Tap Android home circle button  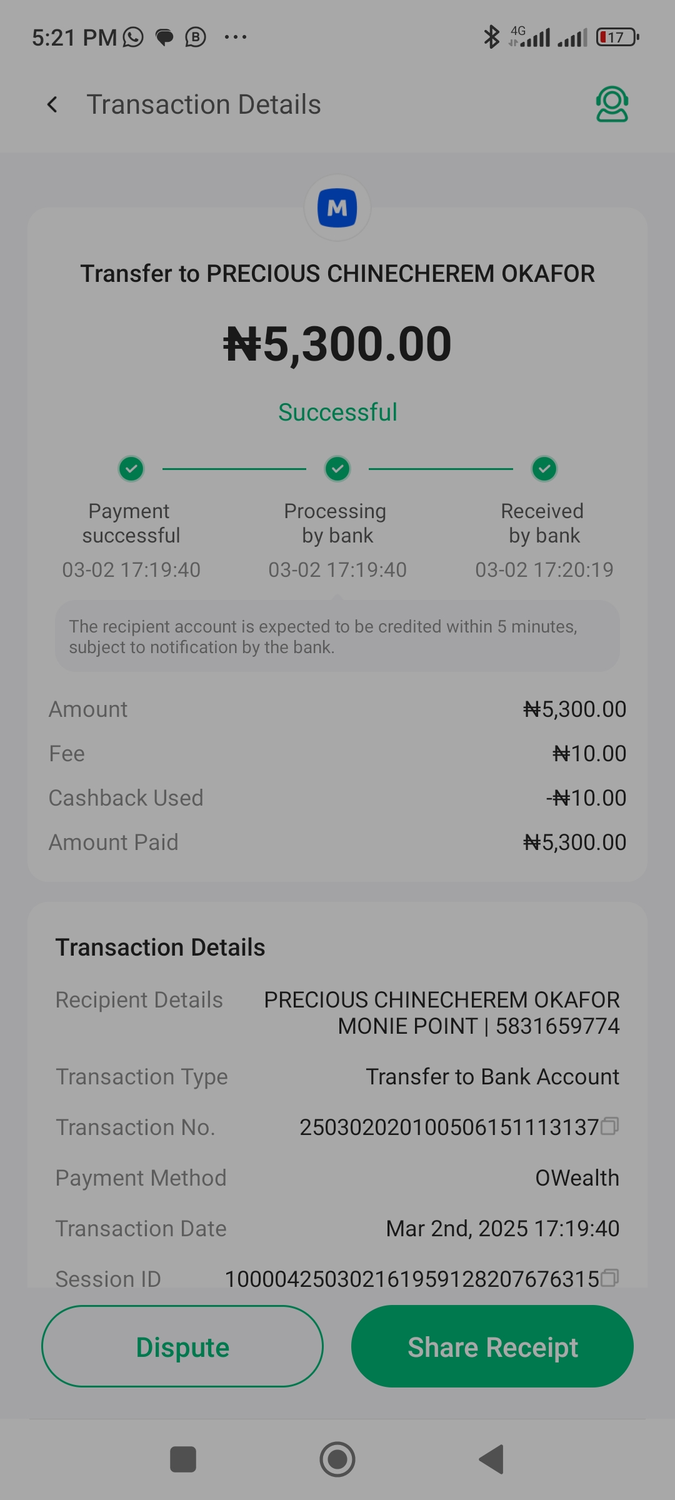(337, 1459)
